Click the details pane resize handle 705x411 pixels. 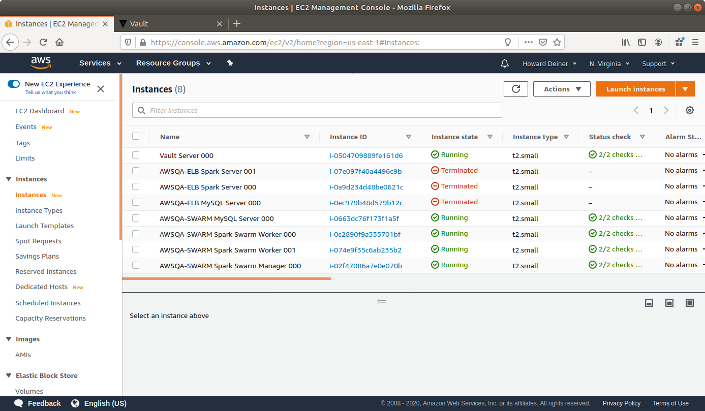pos(382,301)
